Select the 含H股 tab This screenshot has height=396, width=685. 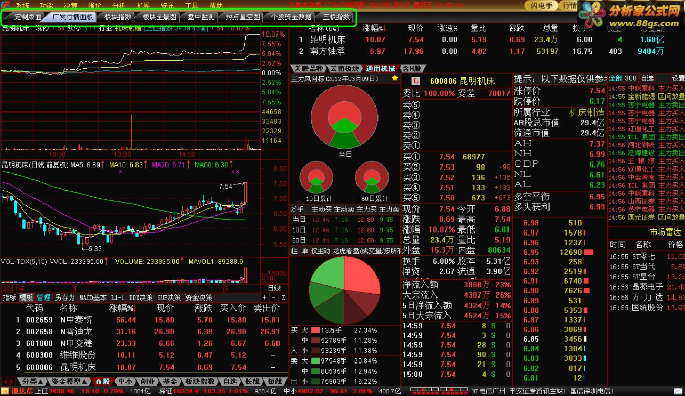click(413, 69)
